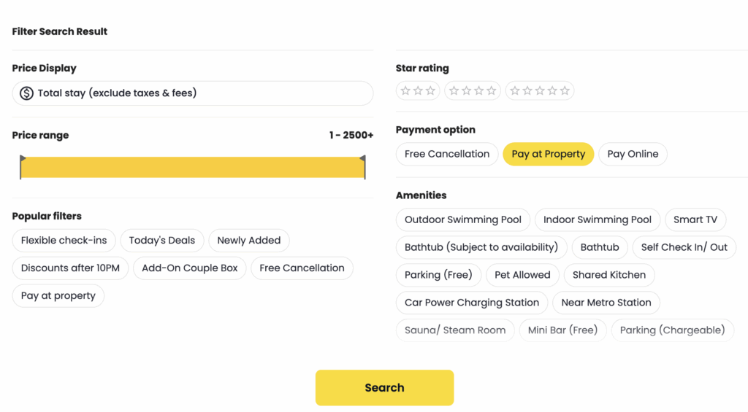This screenshot has height=412, width=748.
Task: Click the yellow Search button
Action: click(384, 388)
